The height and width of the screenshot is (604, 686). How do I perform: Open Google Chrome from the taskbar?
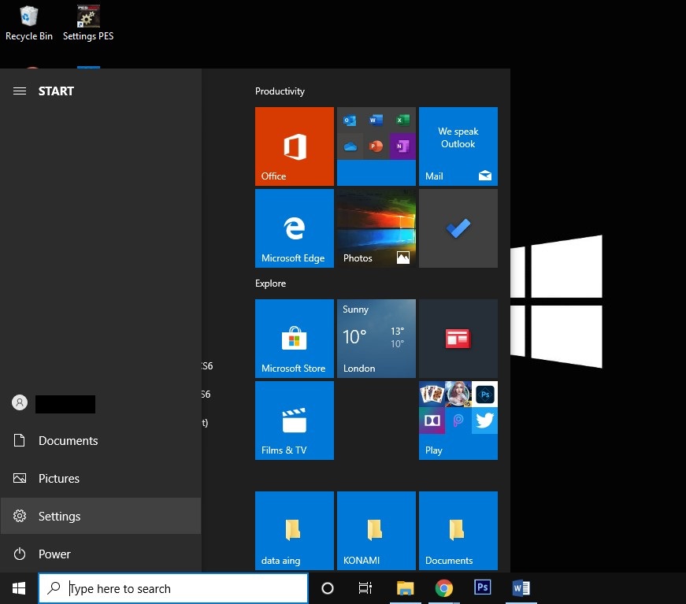tap(444, 588)
